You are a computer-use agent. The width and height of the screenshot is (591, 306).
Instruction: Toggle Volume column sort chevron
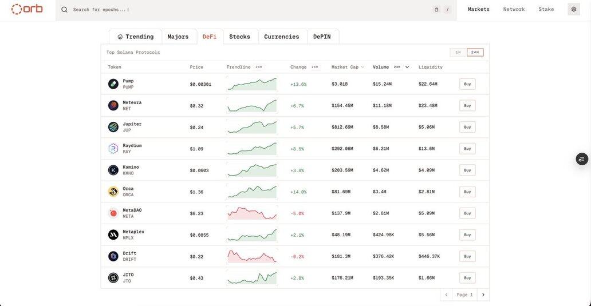tap(407, 67)
